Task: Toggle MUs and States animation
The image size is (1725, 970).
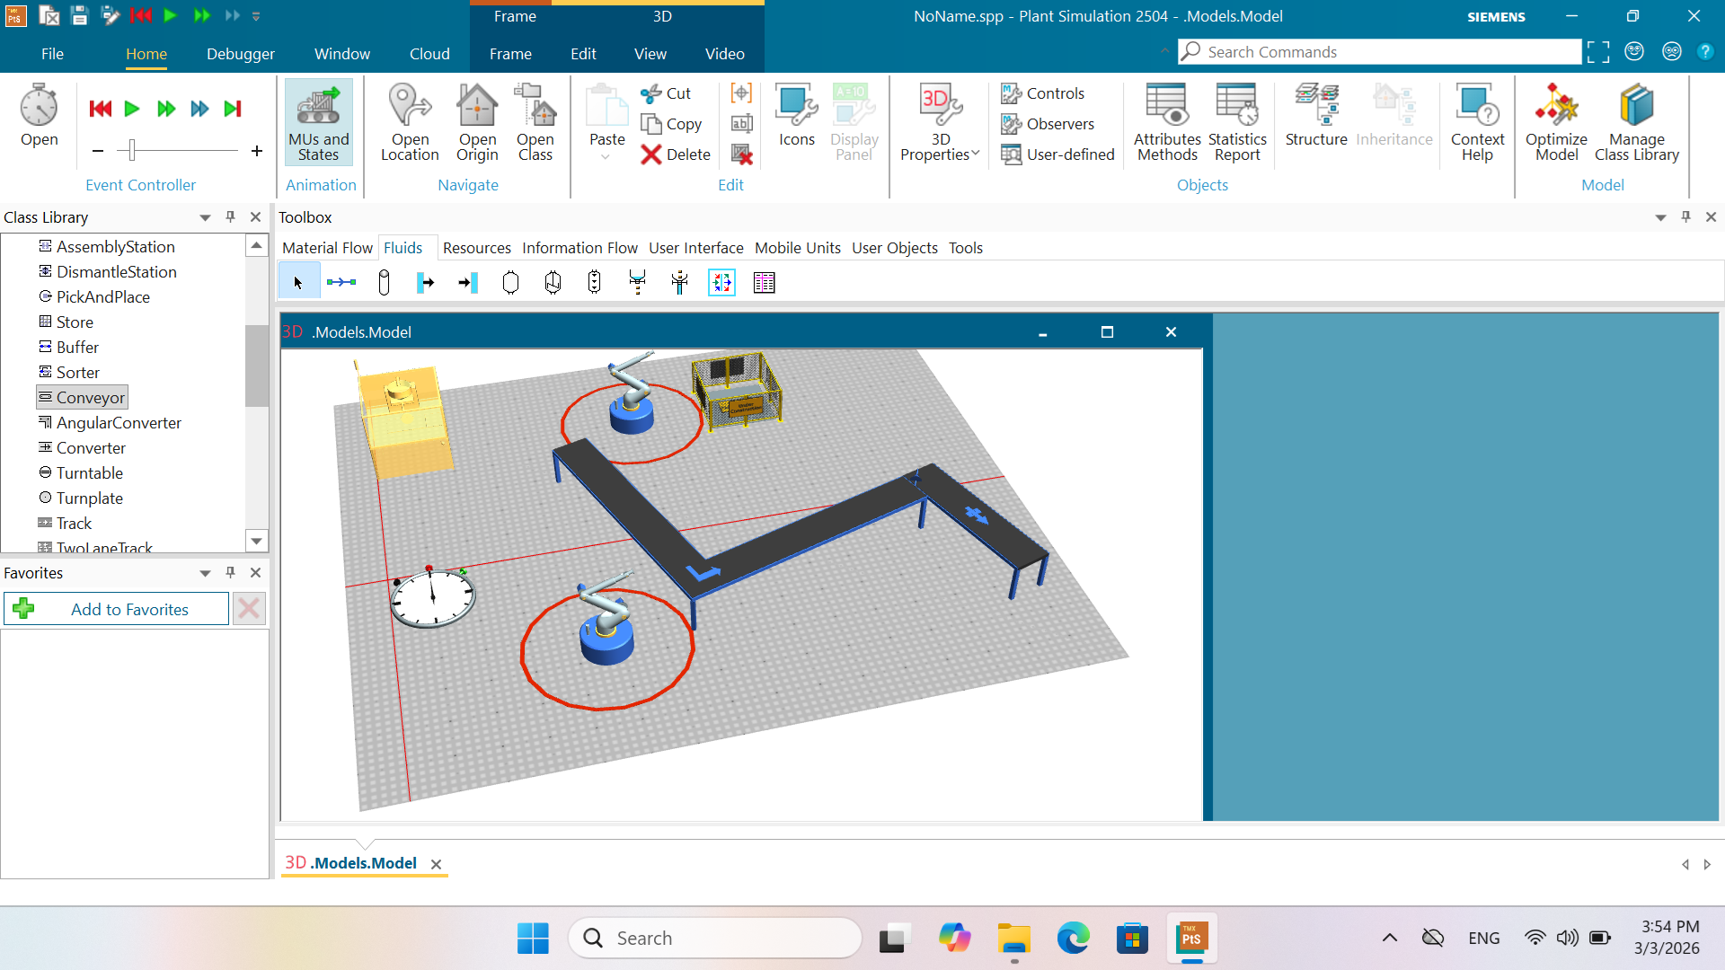Action: (318, 122)
